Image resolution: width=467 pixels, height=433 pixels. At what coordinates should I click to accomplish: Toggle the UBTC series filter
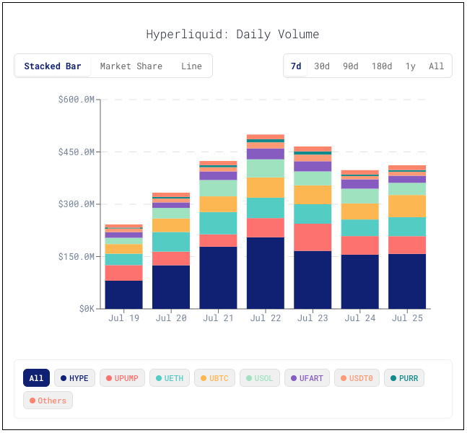point(214,378)
